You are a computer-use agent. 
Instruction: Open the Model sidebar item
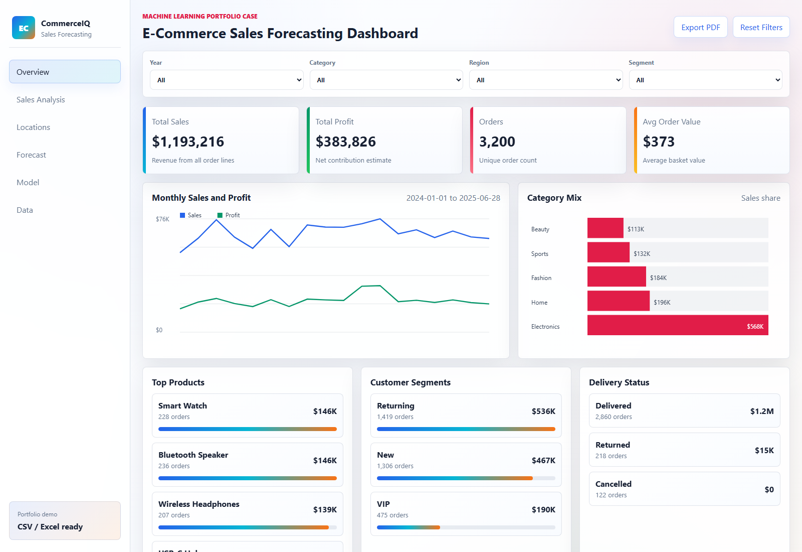pyautogui.click(x=65, y=182)
